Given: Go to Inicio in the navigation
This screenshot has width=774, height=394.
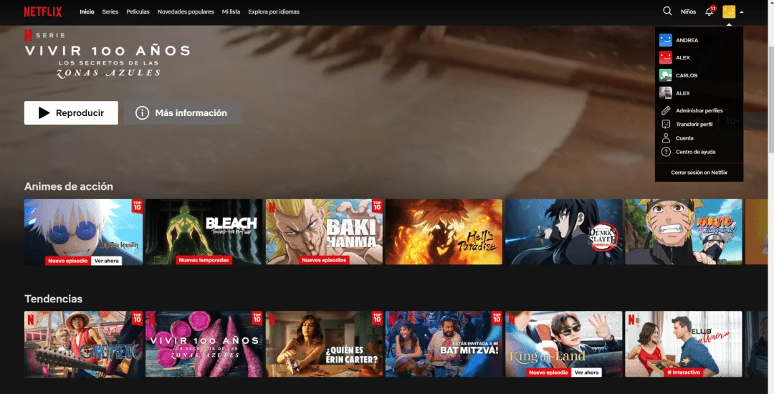Looking at the screenshot, I should pyautogui.click(x=87, y=11).
